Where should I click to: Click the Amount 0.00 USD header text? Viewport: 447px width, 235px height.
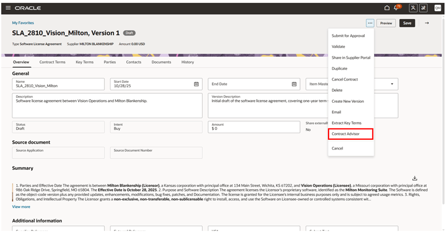pyautogui.click(x=132, y=44)
